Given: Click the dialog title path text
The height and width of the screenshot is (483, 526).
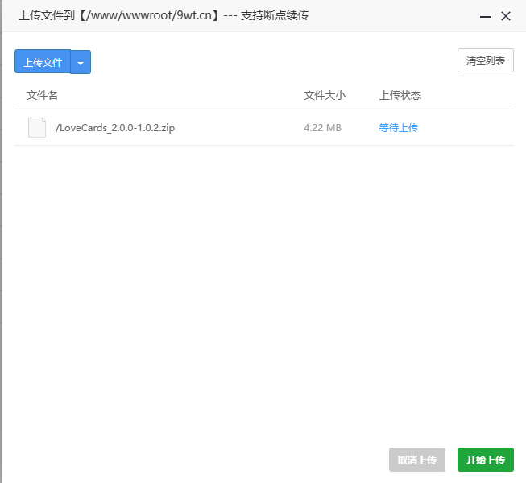Looking at the screenshot, I should pyautogui.click(x=164, y=15).
